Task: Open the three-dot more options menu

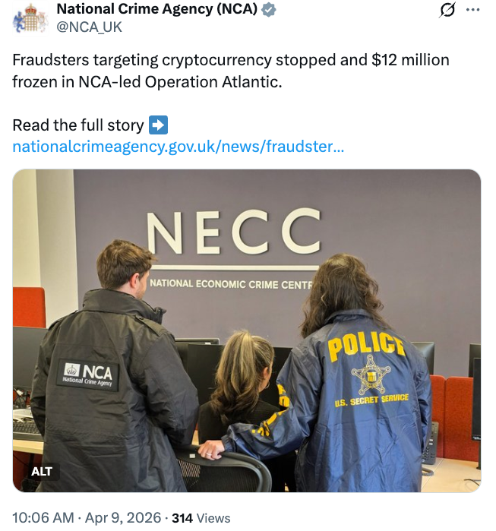Action: pyautogui.click(x=472, y=11)
